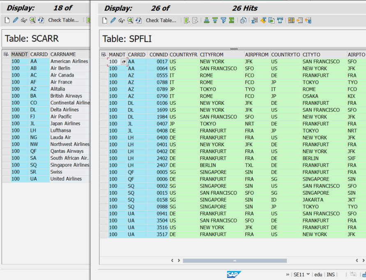
Task: Click the Local file export icon
Action: (x=272, y=21)
